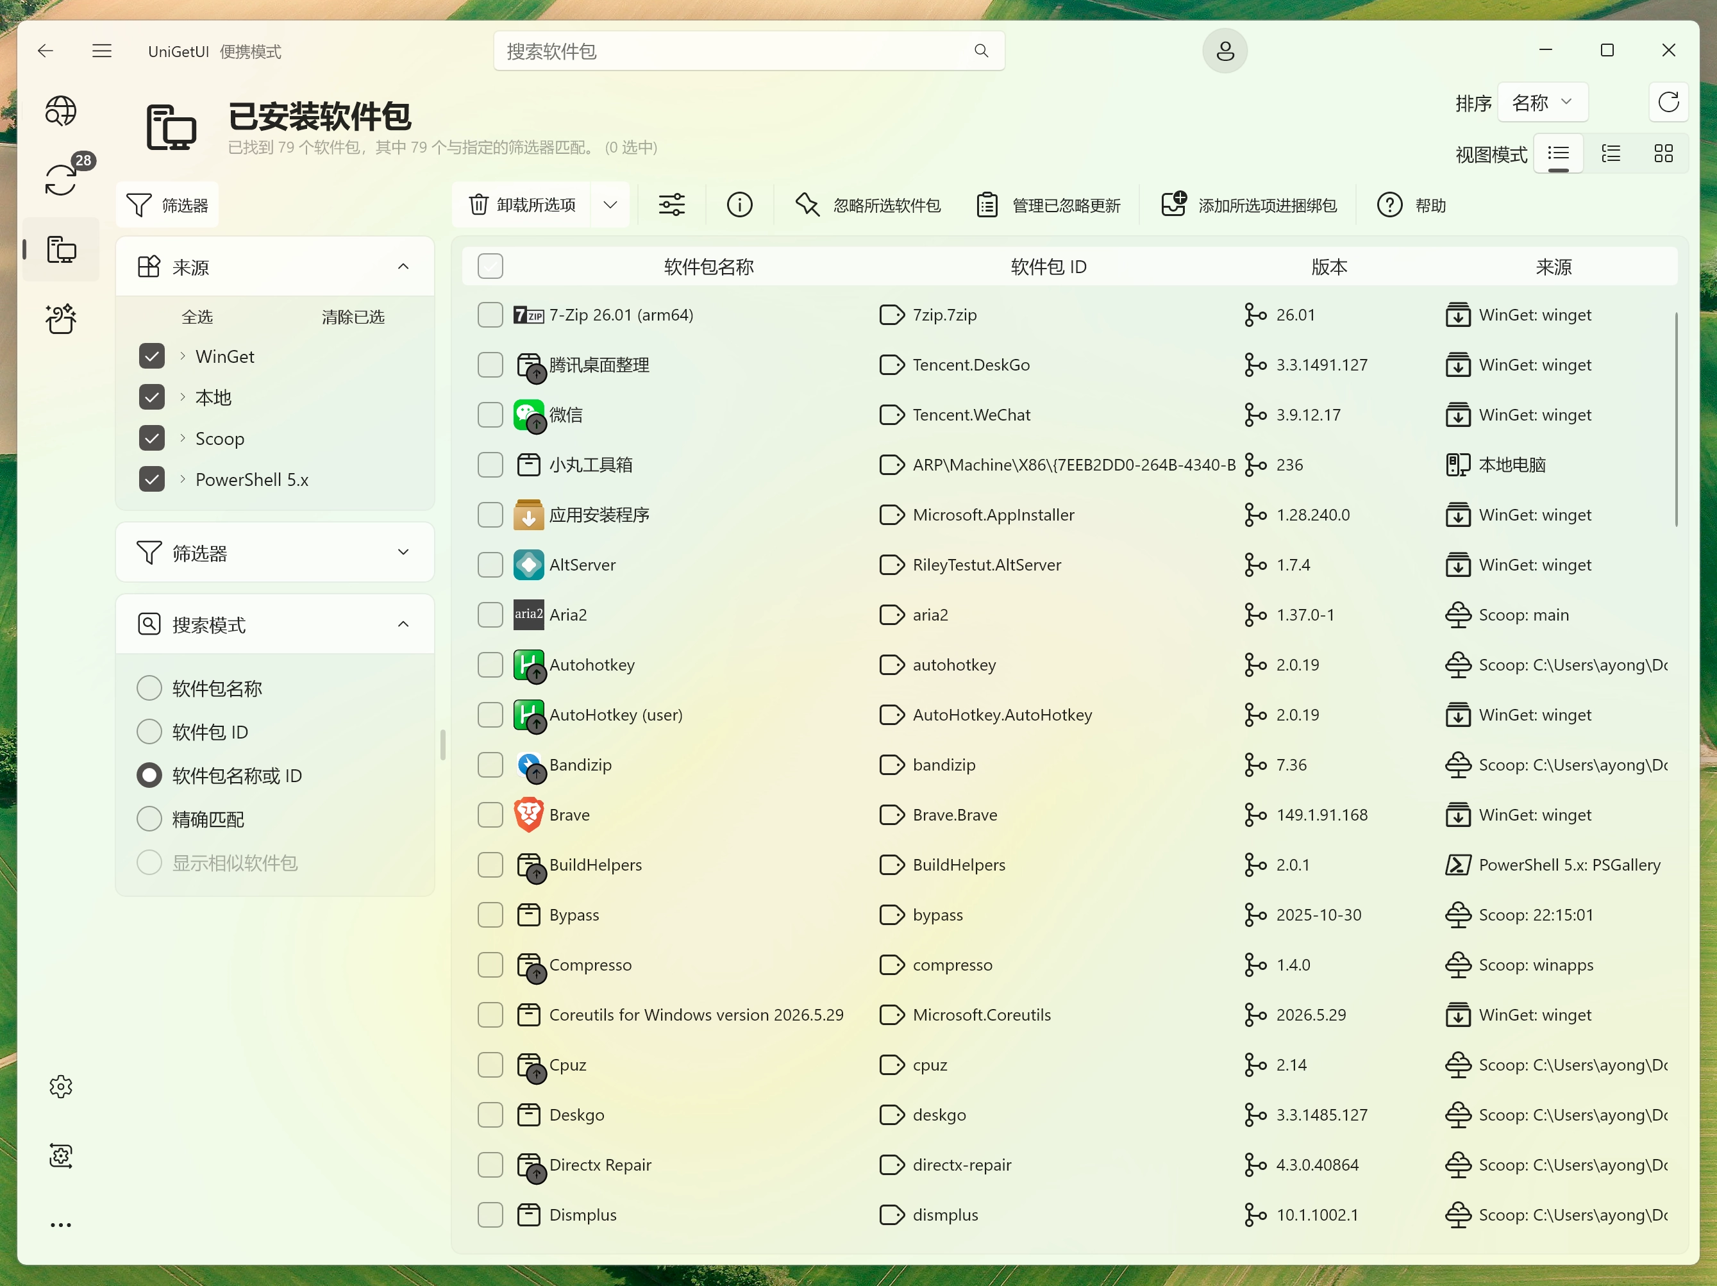The width and height of the screenshot is (1717, 1286).
Task: Open Software Updates with badge 28
Action: click(x=60, y=180)
